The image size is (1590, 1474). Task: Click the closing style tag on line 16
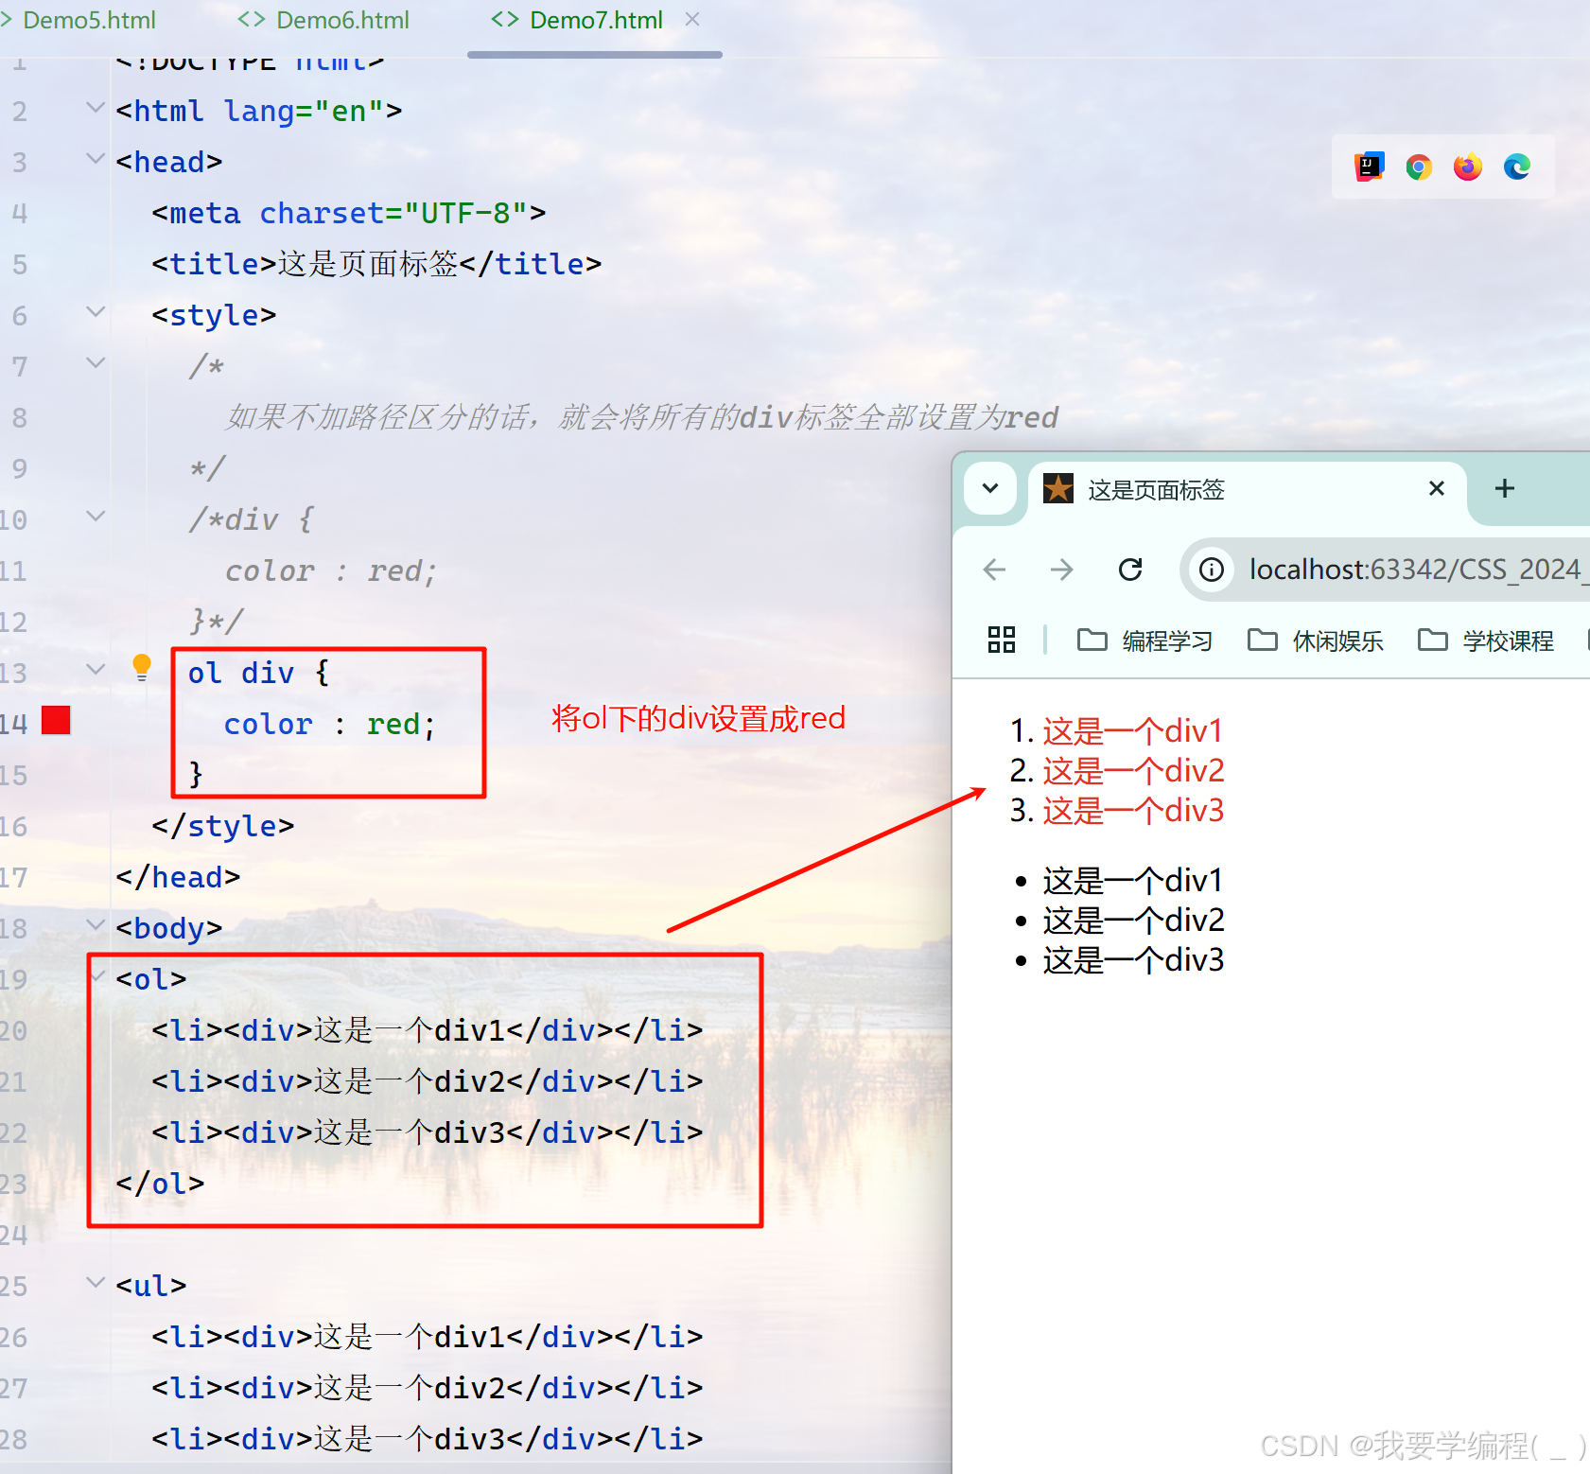coord(223,826)
